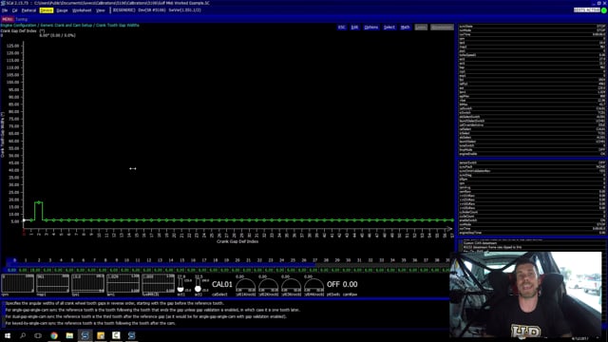
Task: Switch to active SCal app on taskbar
Action: pyautogui.click(x=85, y=335)
